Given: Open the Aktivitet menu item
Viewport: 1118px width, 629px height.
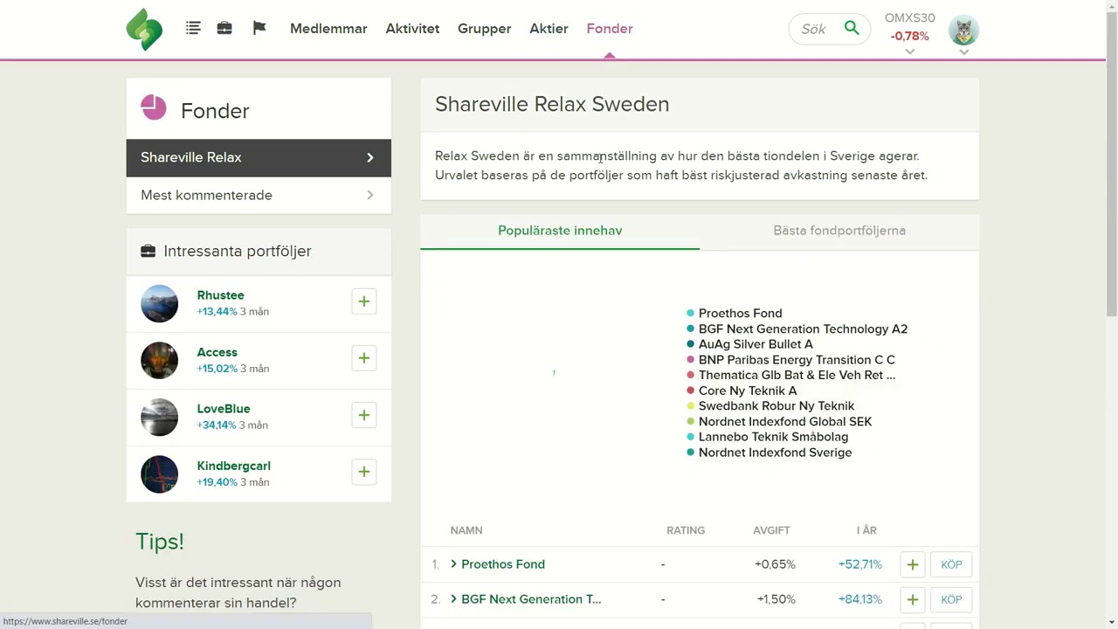Looking at the screenshot, I should 412,28.
